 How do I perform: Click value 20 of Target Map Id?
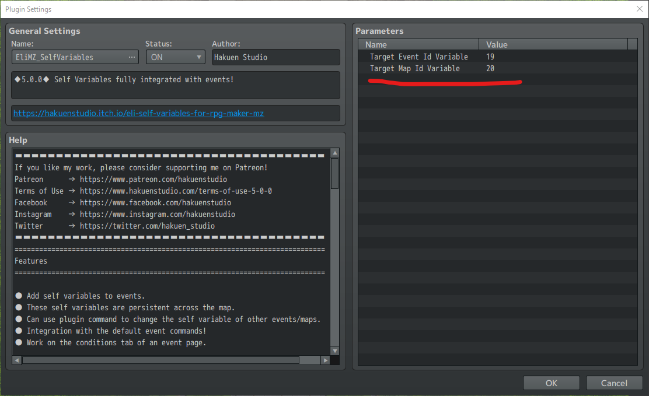490,69
